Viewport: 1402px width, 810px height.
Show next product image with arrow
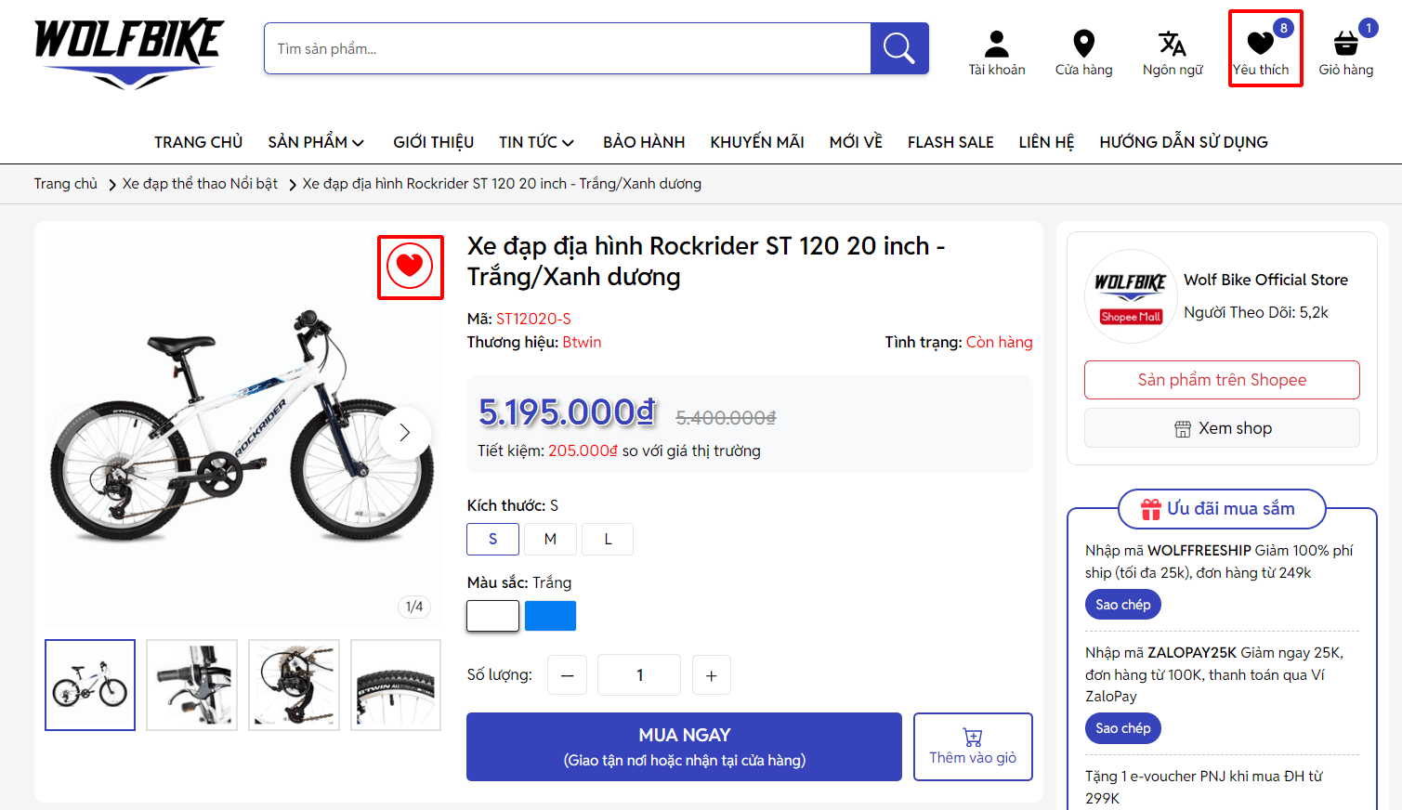[x=404, y=433]
